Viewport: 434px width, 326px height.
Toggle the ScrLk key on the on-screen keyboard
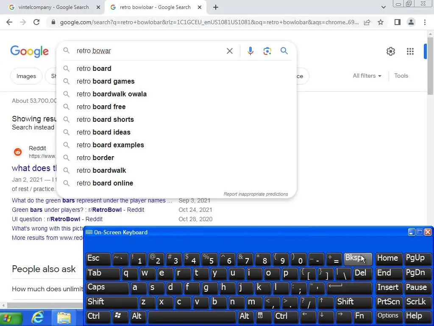coord(417,302)
